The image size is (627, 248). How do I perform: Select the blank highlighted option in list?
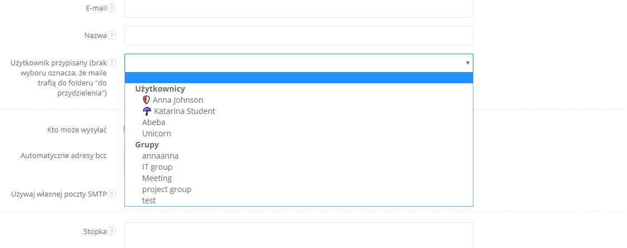pyautogui.click(x=299, y=78)
